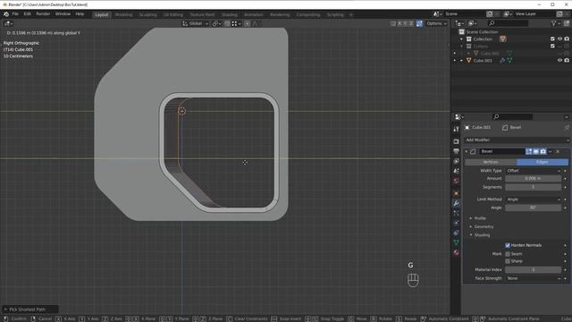Toggle Bevel modifier edit mode display
Image resolution: width=572 pixels, height=322 pixels.
(528, 151)
